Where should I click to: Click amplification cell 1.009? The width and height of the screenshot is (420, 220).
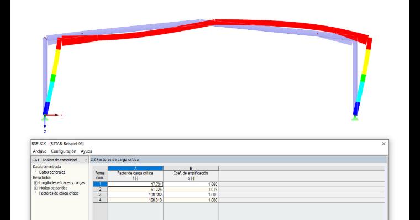tap(191, 195)
